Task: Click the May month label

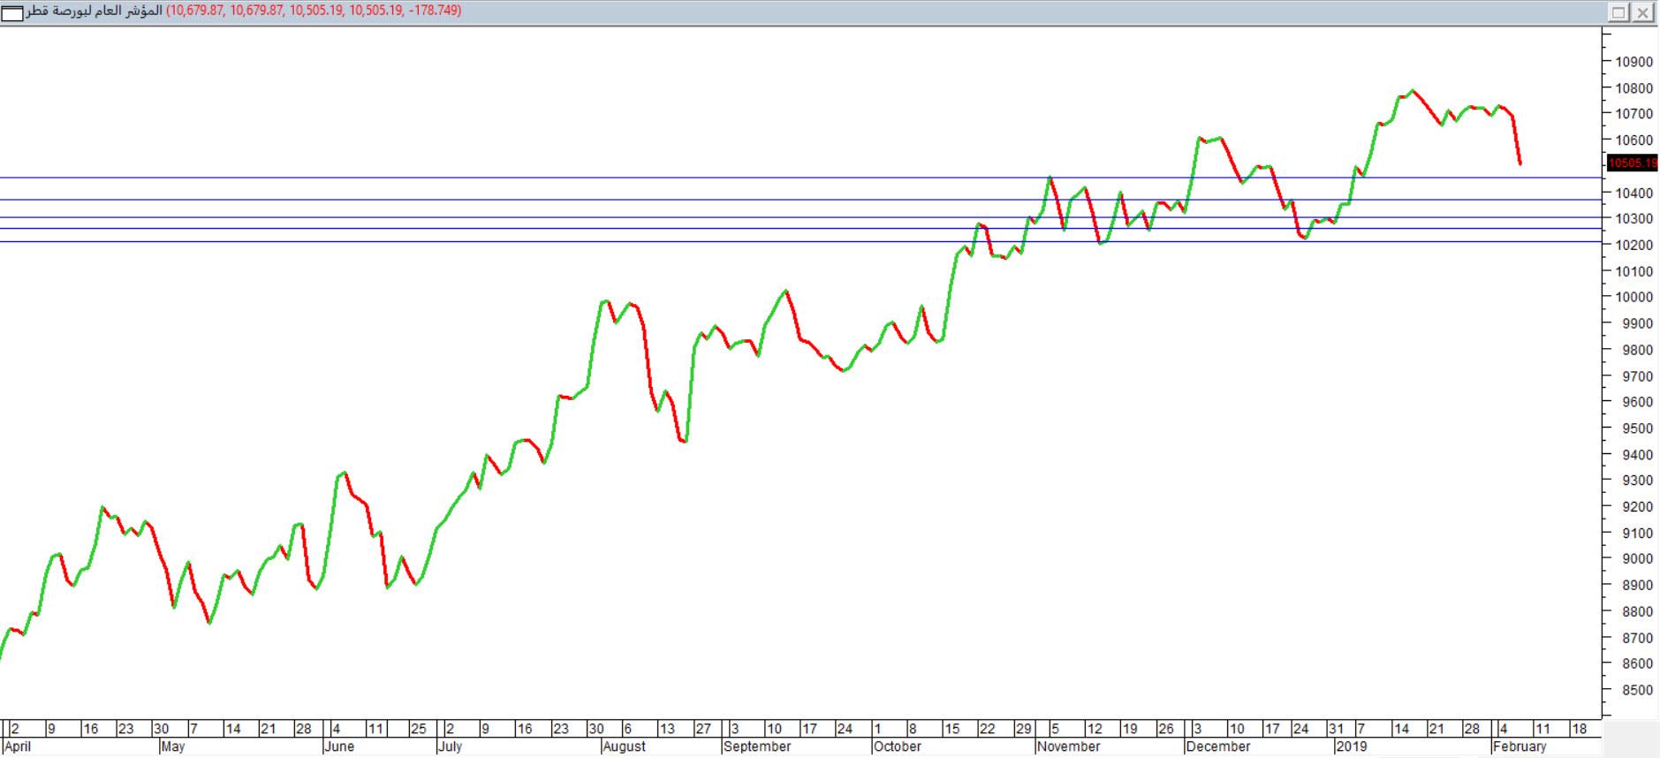Action: pyautogui.click(x=173, y=747)
